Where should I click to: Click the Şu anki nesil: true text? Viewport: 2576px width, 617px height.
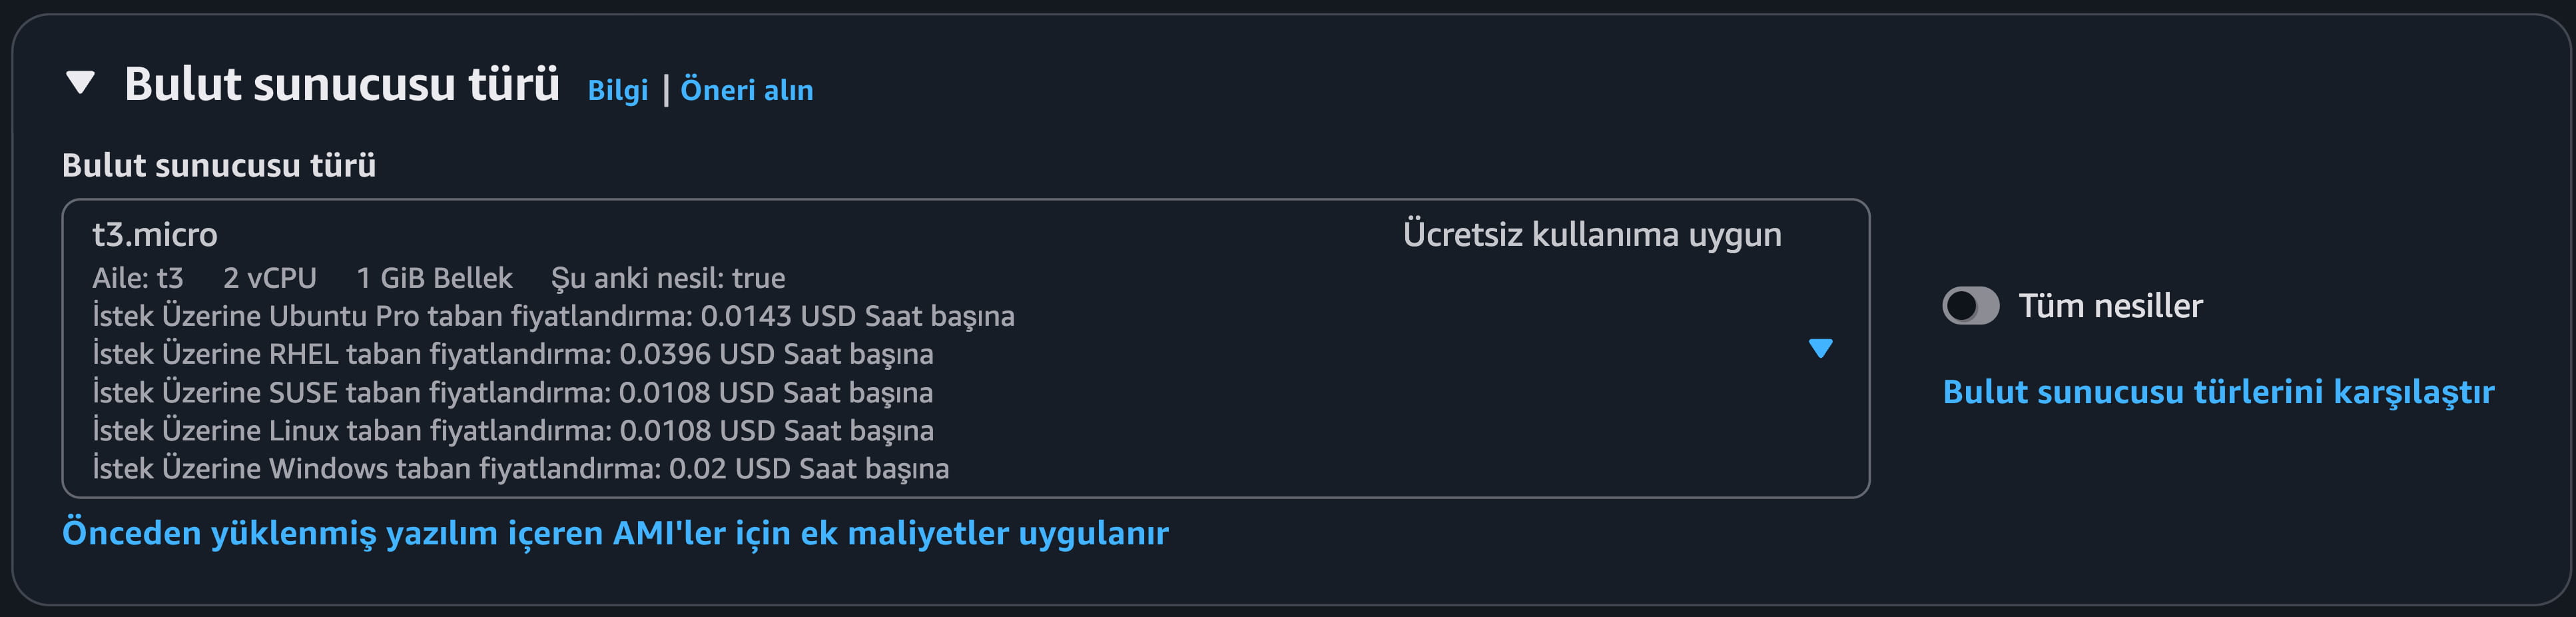pyautogui.click(x=668, y=278)
